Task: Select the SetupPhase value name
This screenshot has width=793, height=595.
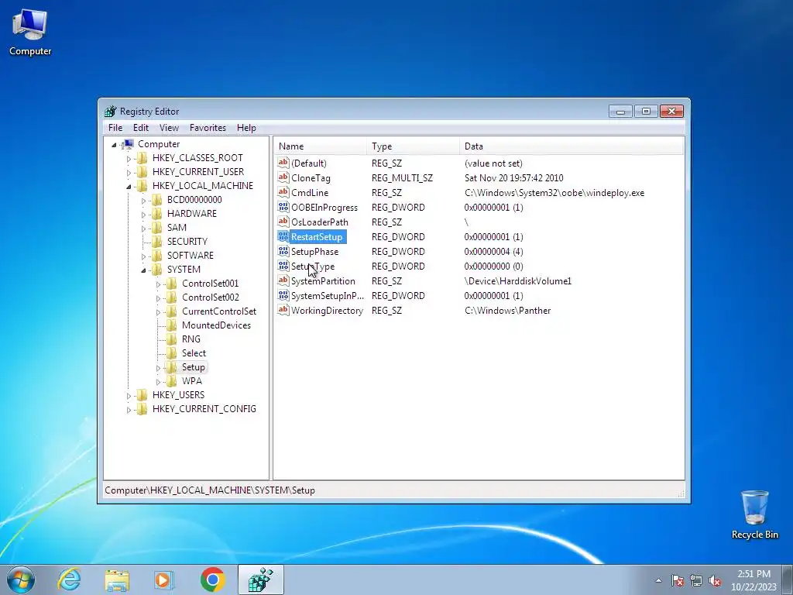Action: 314,252
